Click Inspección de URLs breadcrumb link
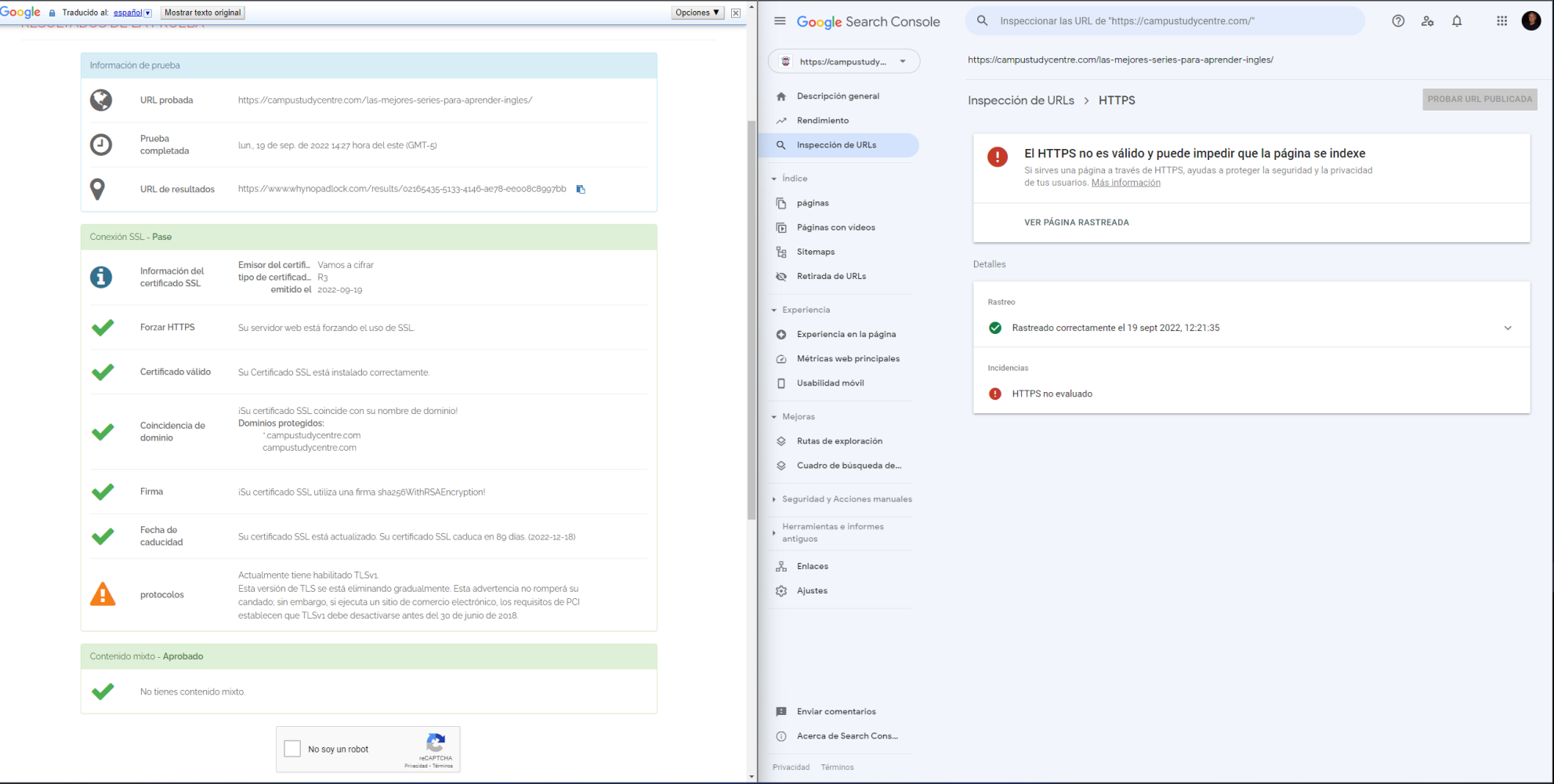The image size is (1554, 784). tap(1021, 100)
